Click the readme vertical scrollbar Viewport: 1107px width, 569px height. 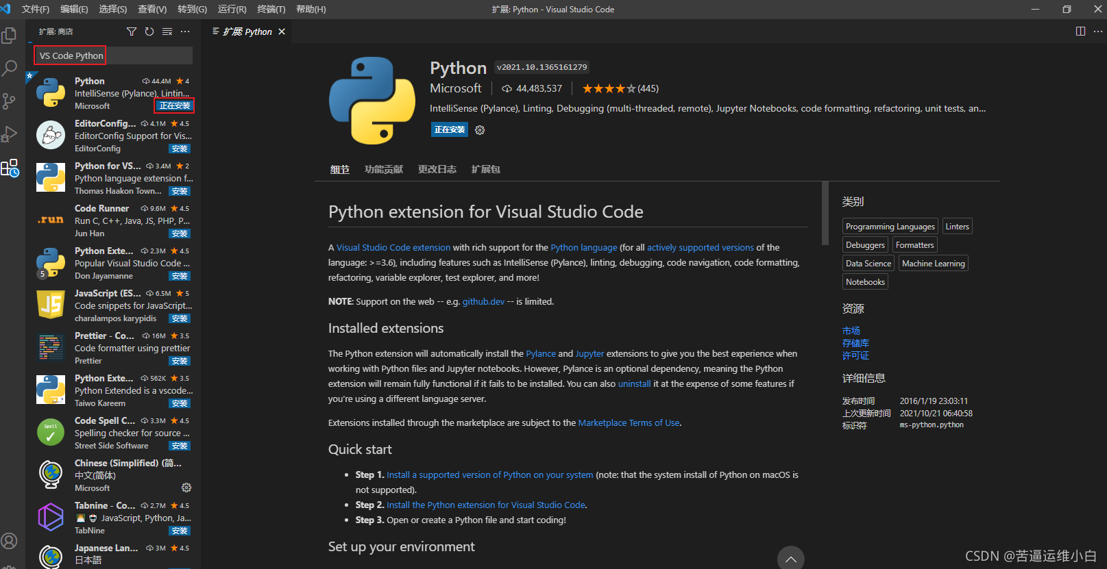(x=825, y=213)
